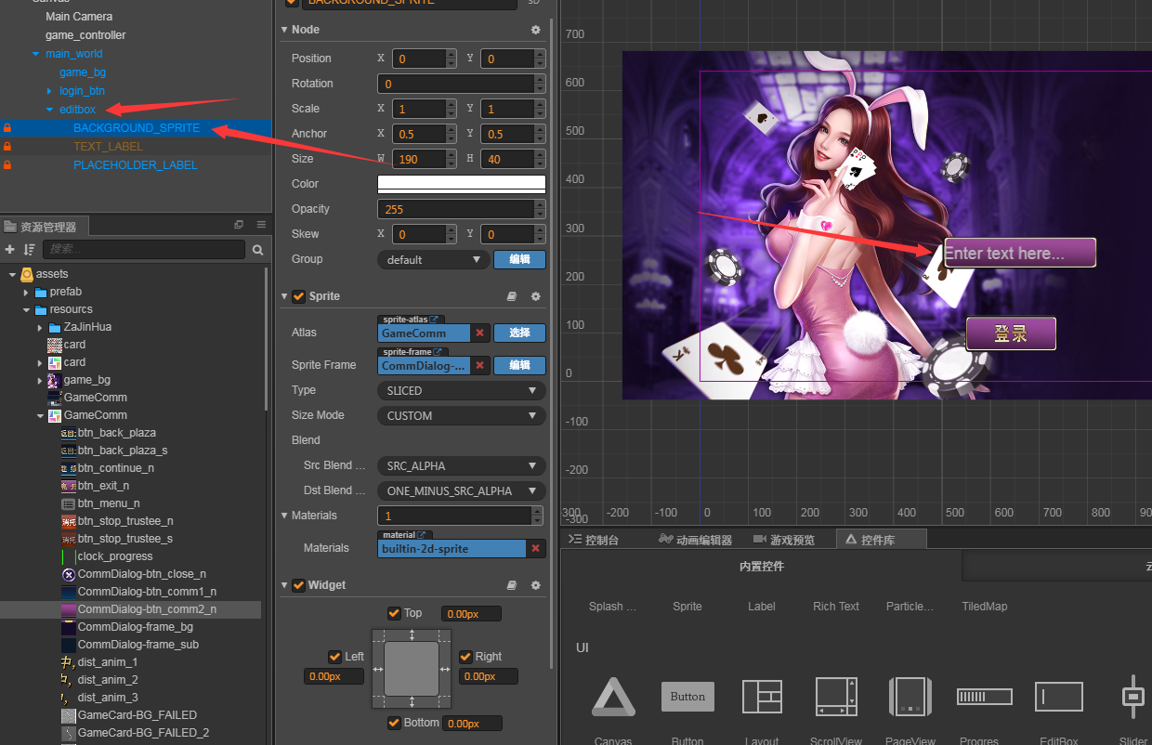Image resolution: width=1152 pixels, height=745 pixels.
Task: Pick the Button control icon
Action: (x=687, y=697)
